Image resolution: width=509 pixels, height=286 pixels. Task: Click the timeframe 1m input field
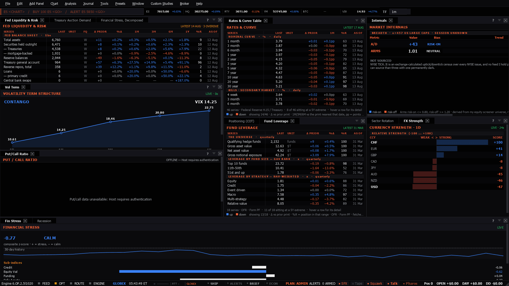point(400,12)
